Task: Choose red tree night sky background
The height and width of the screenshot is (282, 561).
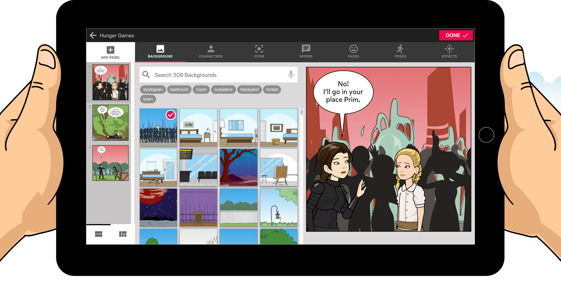Action: (239, 167)
